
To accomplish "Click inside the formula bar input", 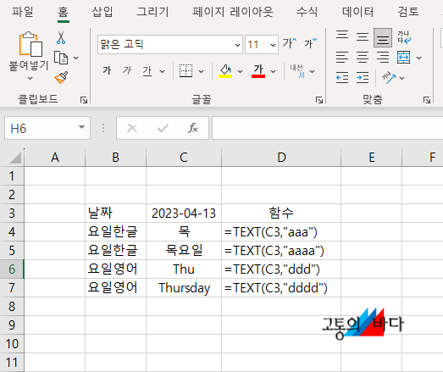I will click(328, 128).
